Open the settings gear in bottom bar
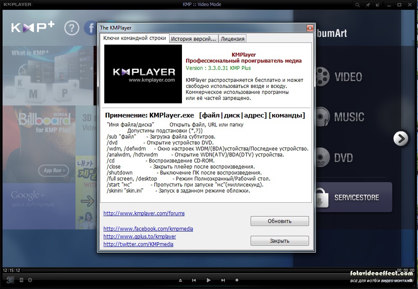Viewport: 418px width, 289px height. click(30, 280)
